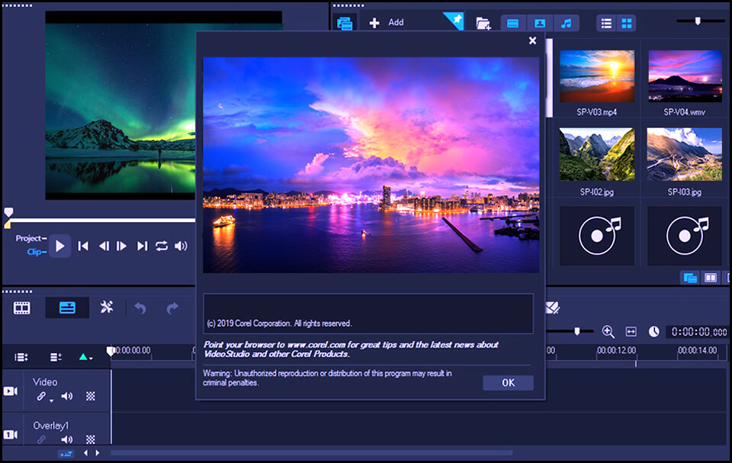Mute the Overlay1 track
This screenshot has width=732, height=463.
(66, 439)
